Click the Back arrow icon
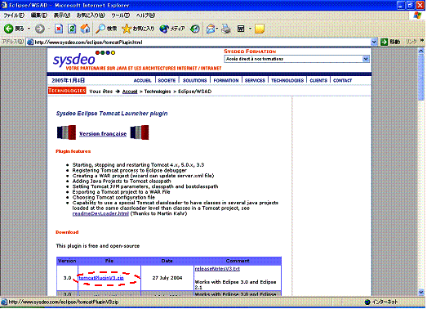427x309 pixels. coord(9,29)
